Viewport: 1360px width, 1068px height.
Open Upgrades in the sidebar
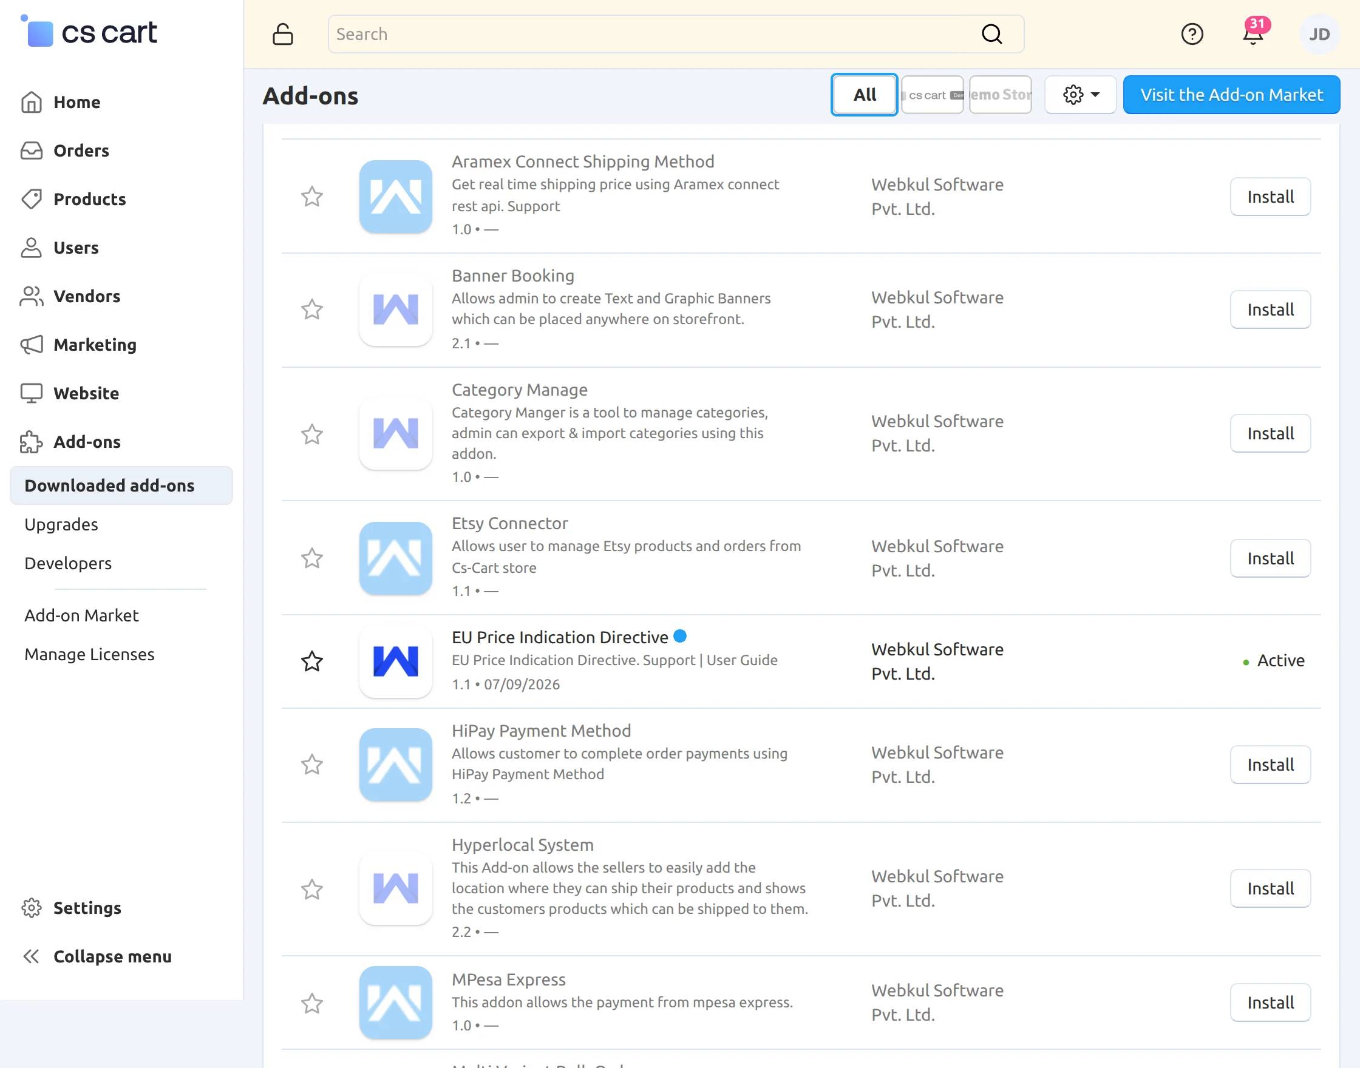pos(61,524)
